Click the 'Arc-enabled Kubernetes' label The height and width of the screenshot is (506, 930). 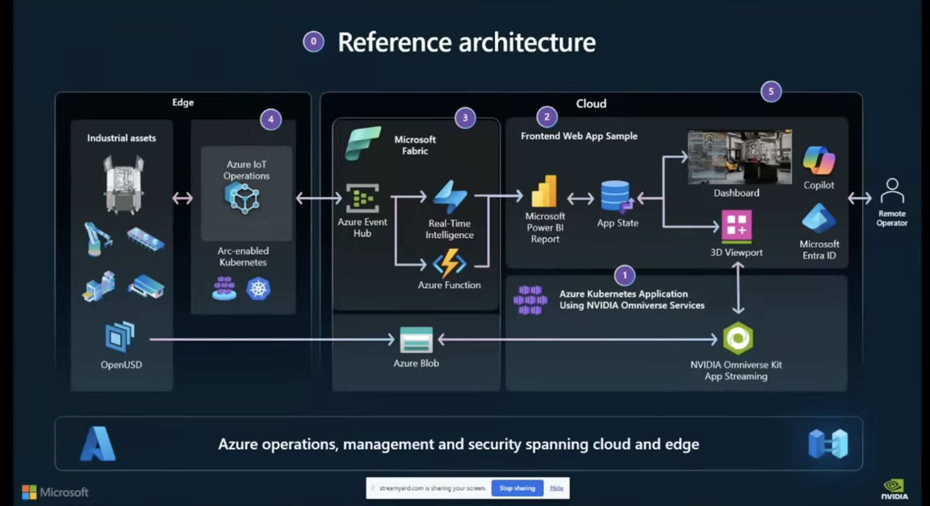tap(243, 256)
